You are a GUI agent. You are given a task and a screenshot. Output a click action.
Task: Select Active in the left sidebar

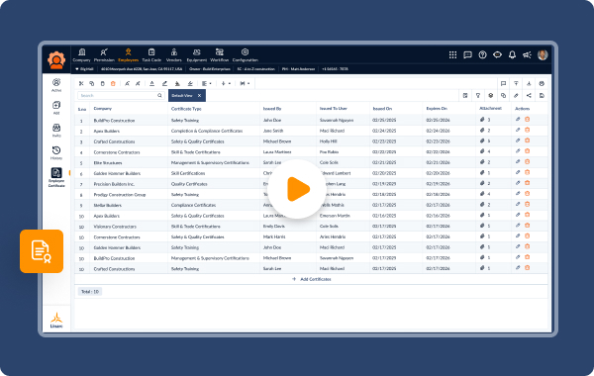(56, 85)
